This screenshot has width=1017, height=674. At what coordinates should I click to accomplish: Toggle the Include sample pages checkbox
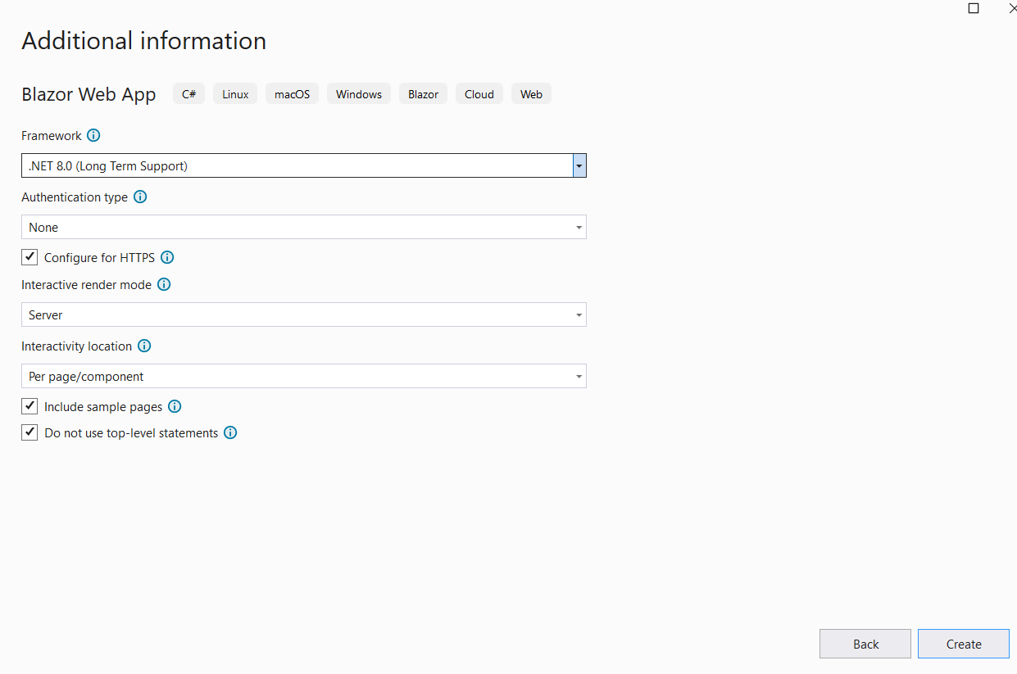[x=30, y=406]
